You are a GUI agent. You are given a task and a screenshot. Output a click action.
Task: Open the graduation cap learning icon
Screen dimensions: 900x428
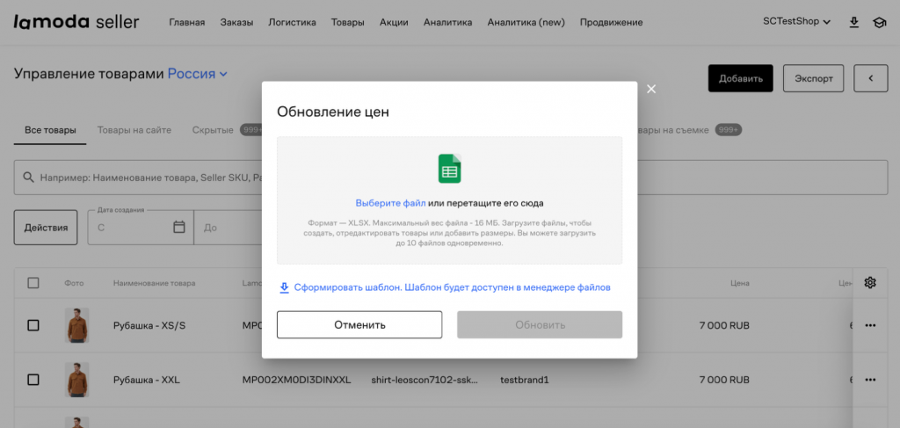[x=878, y=22]
